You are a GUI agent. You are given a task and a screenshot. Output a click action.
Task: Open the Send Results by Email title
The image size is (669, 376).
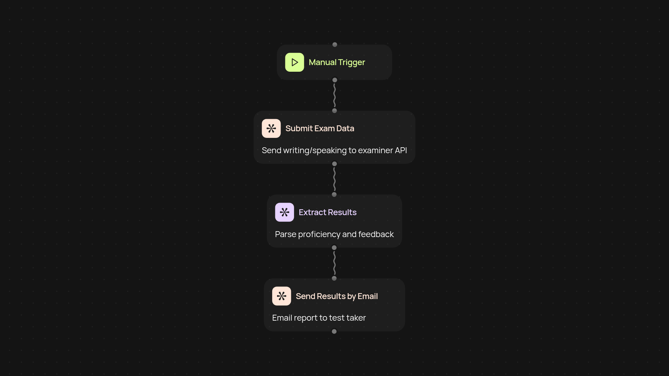pos(337,296)
